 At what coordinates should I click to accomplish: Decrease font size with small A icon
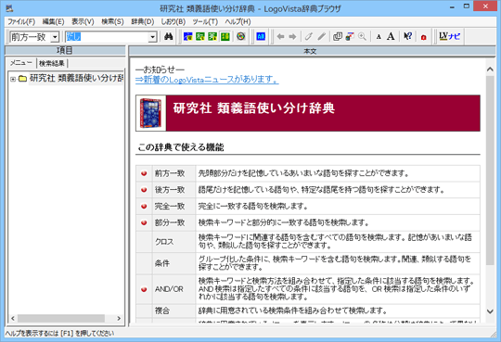pyautogui.click(x=379, y=37)
